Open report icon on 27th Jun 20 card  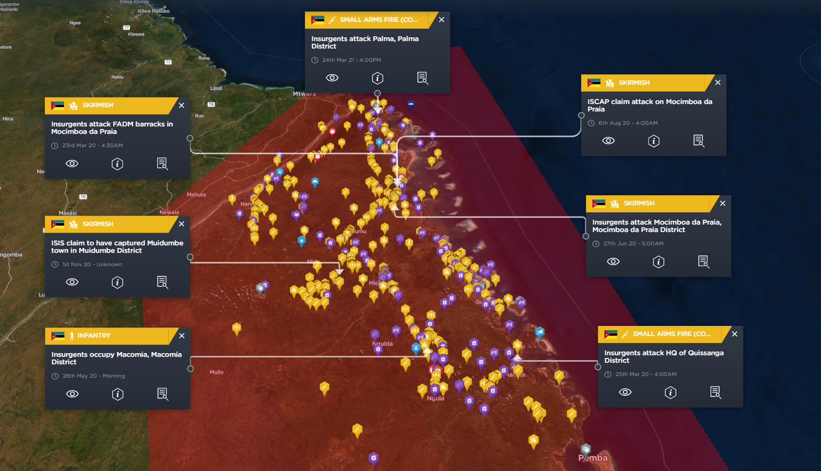[x=704, y=261]
